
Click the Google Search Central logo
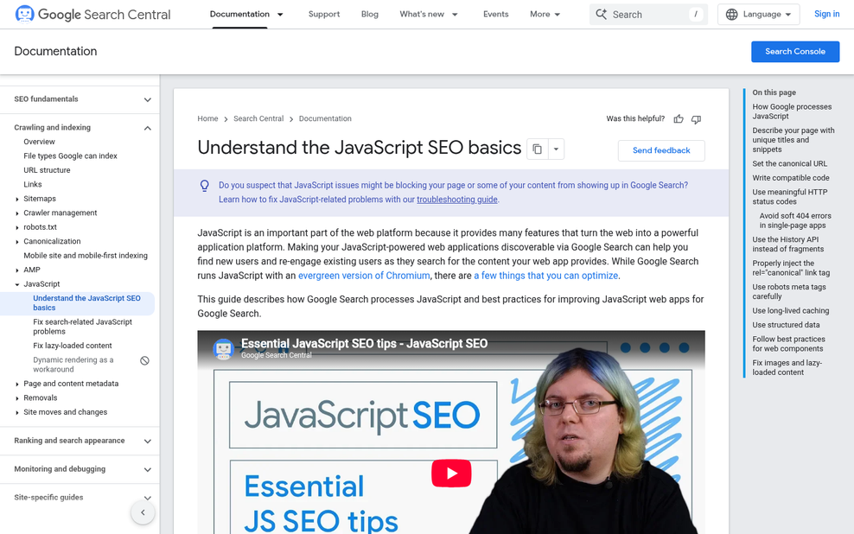pos(93,14)
